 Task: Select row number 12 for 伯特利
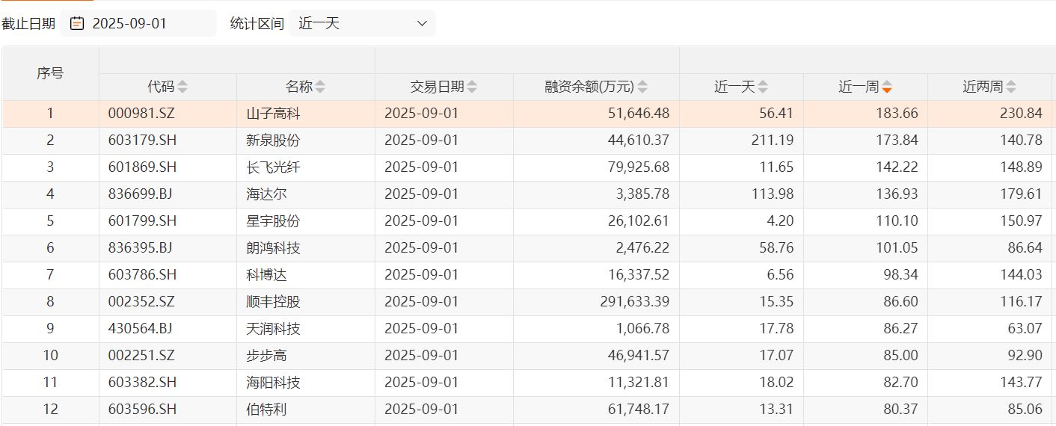point(50,410)
